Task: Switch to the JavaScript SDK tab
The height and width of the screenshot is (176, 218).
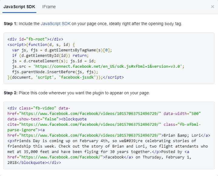Action: pyautogui.click(x=19, y=7)
